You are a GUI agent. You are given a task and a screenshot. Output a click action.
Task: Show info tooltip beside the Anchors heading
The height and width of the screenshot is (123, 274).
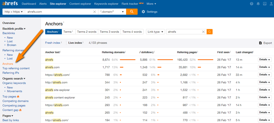(x=64, y=22)
